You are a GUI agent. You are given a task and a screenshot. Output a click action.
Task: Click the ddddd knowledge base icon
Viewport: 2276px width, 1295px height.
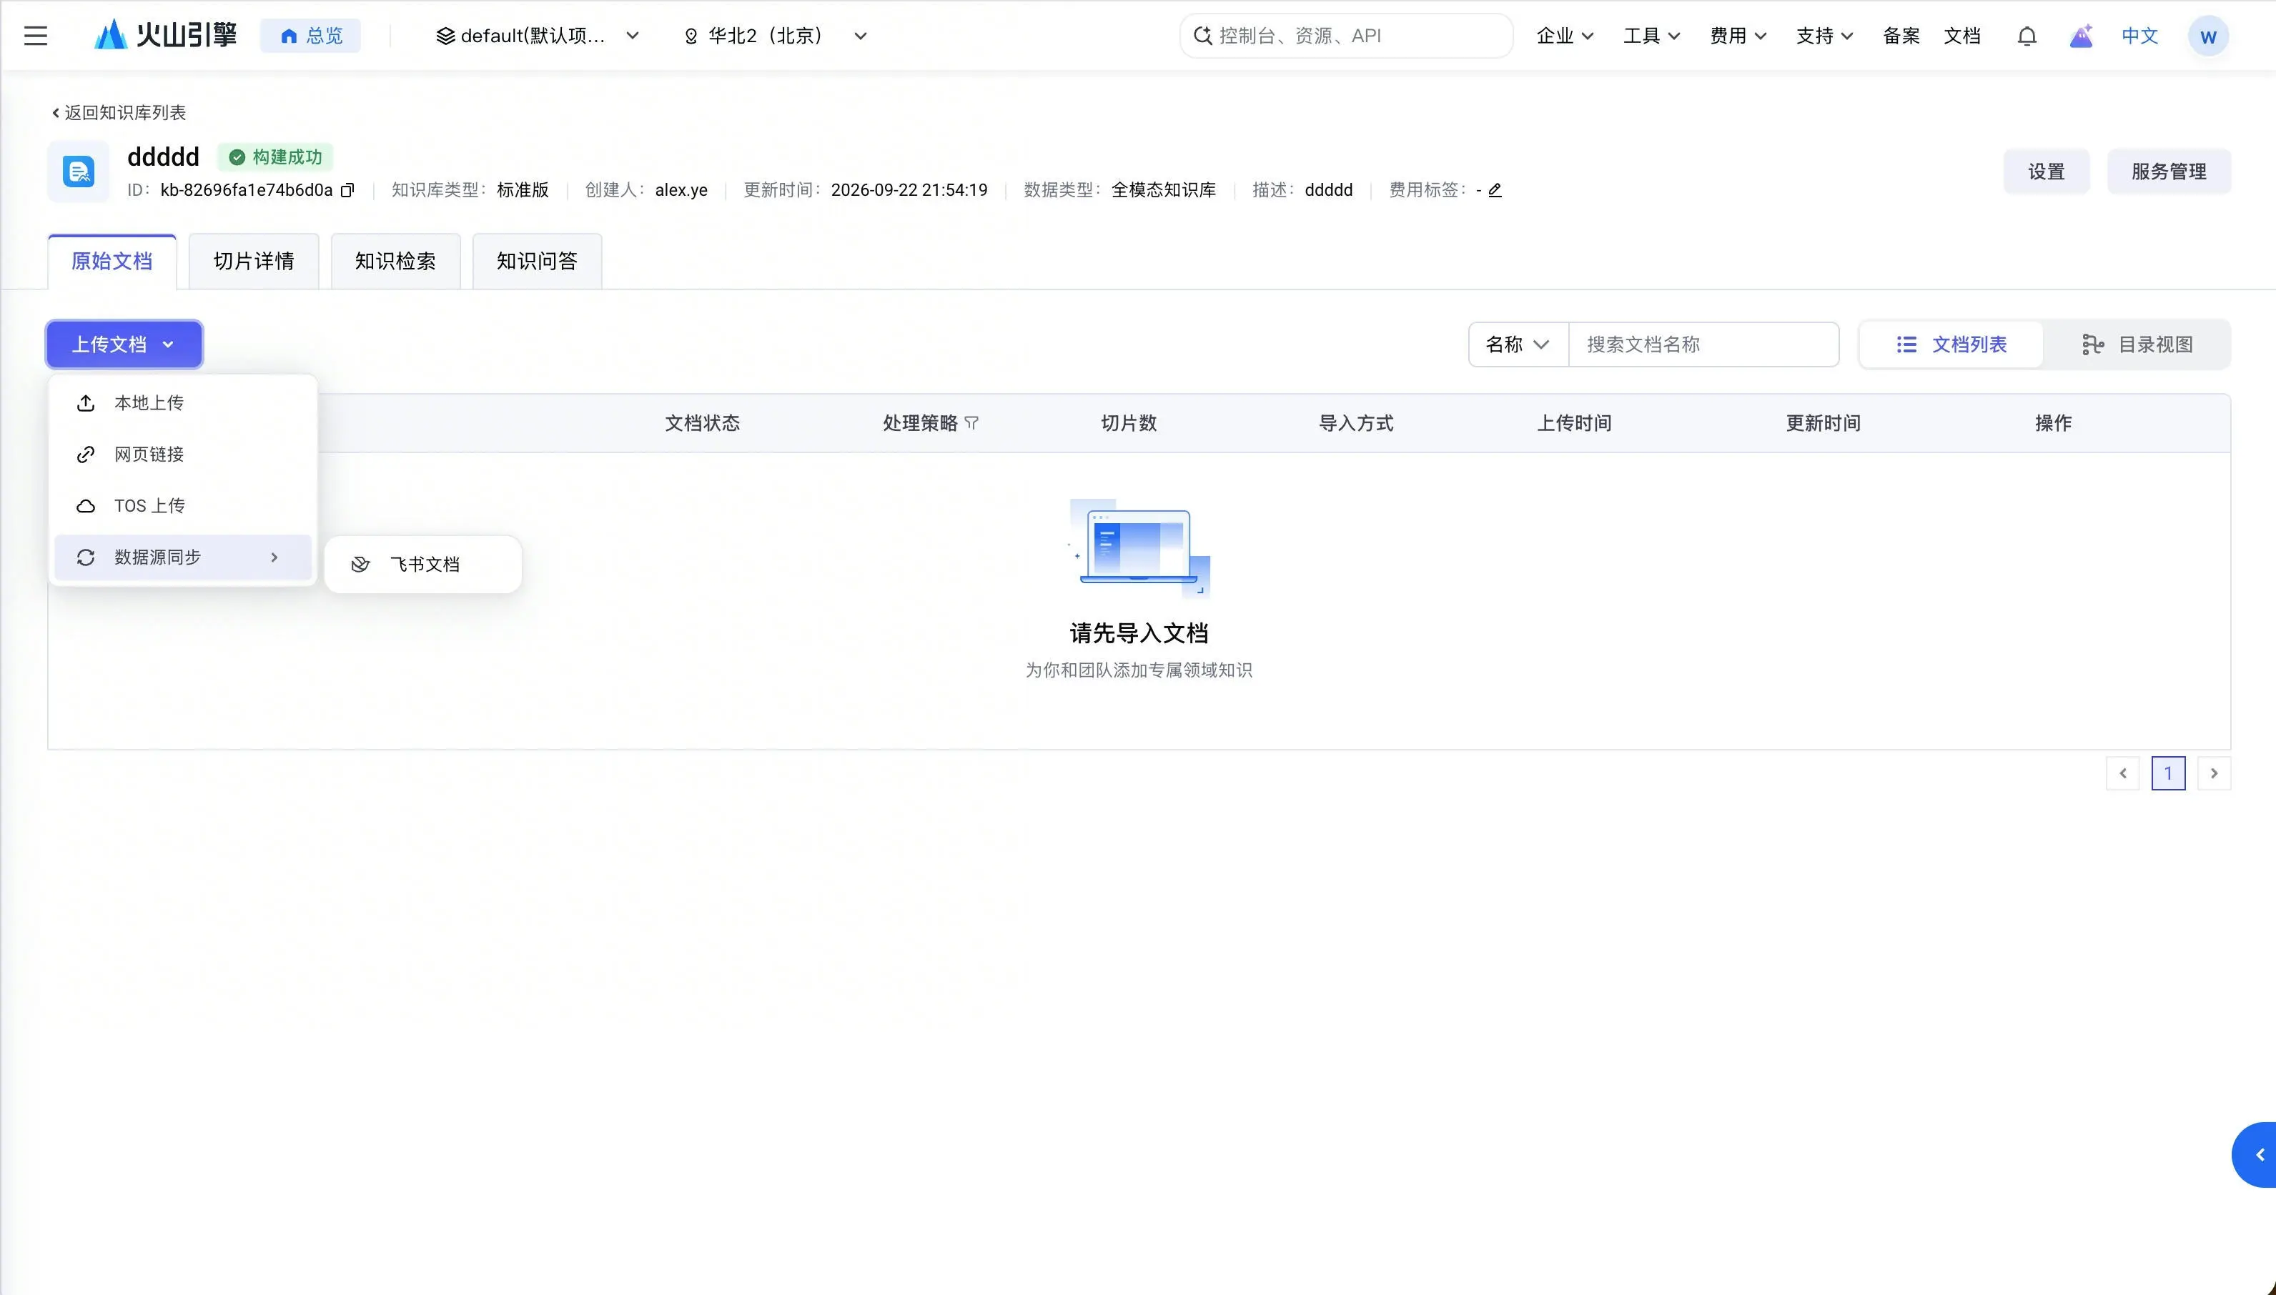pos(78,171)
